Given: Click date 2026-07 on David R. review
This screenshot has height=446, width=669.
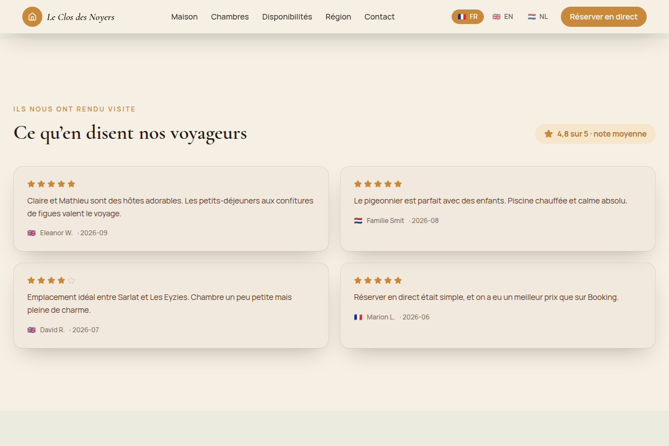Looking at the screenshot, I should [x=84, y=330].
